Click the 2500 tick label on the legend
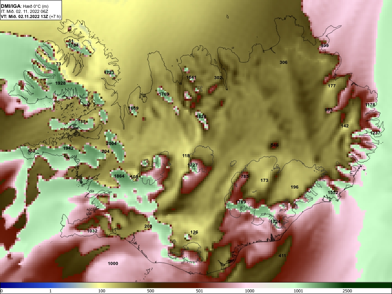Viewport: 392px width, 294px height. point(347,291)
